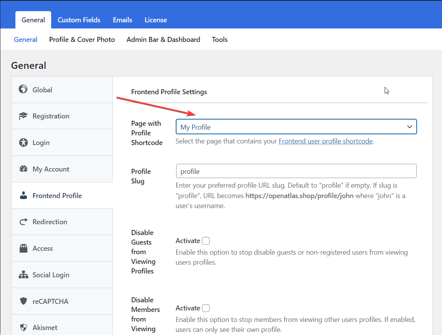The width and height of the screenshot is (442, 335).
Task: Open the My Account settings section
Action: (62, 169)
